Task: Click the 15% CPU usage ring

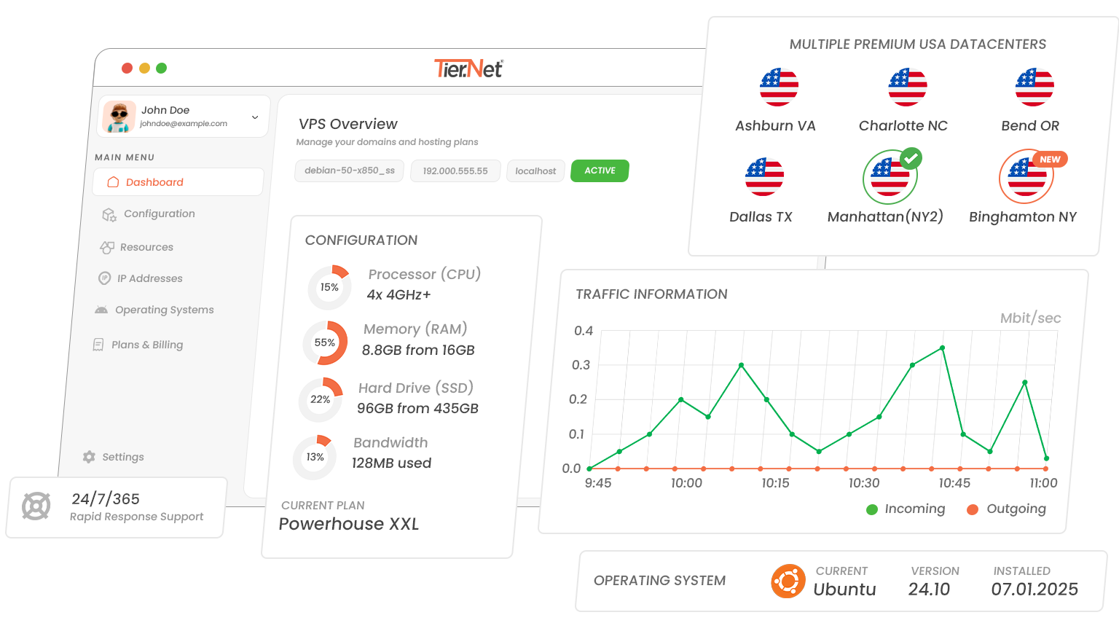Action: 329,287
